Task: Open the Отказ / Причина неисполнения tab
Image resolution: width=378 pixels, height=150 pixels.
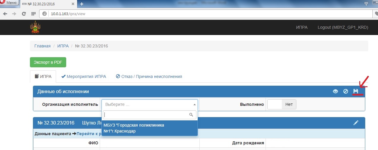Action: [x=149, y=76]
